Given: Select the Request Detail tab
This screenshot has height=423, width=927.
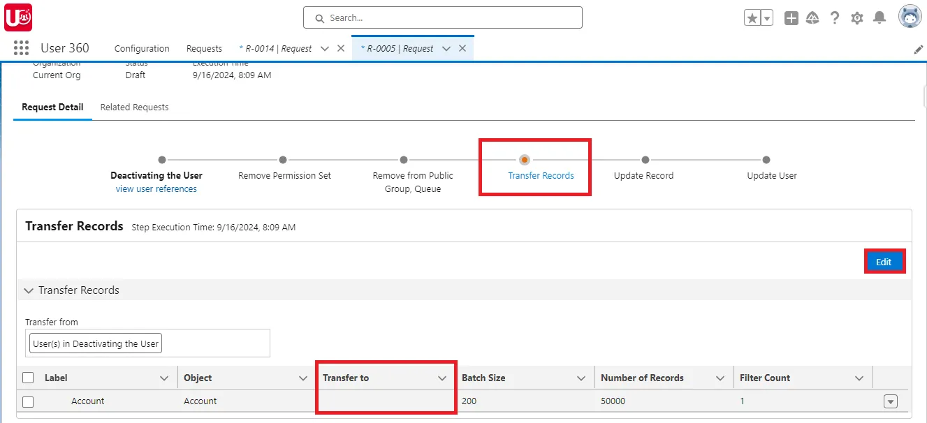Looking at the screenshot, I should (x=52, y=107).
